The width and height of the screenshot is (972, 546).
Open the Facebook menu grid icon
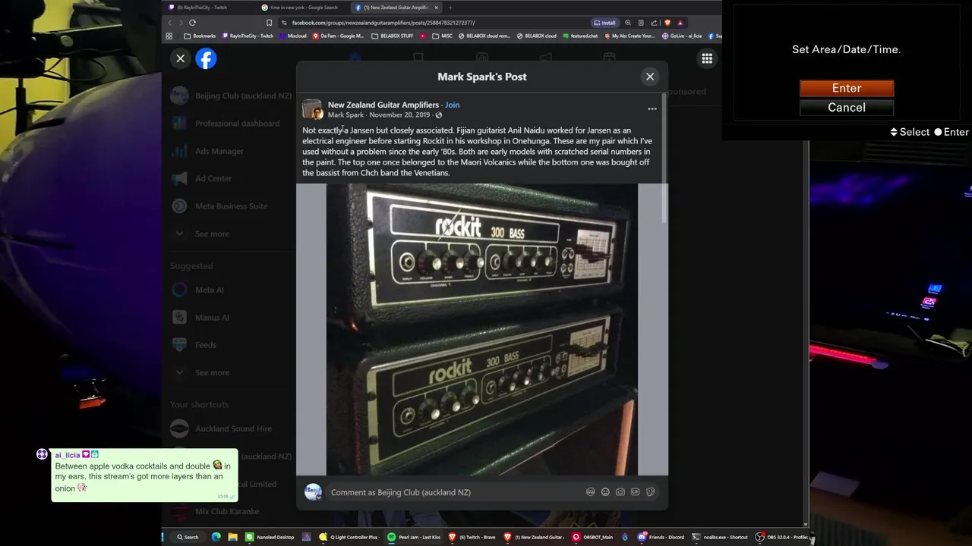pos(707,58)
